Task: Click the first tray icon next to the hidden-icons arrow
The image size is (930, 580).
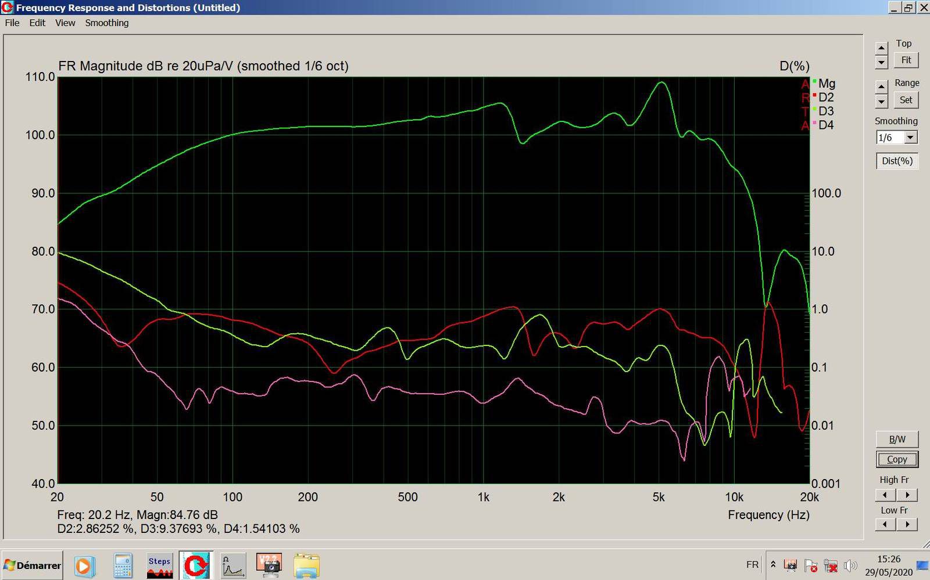Action: click(791, 565)
